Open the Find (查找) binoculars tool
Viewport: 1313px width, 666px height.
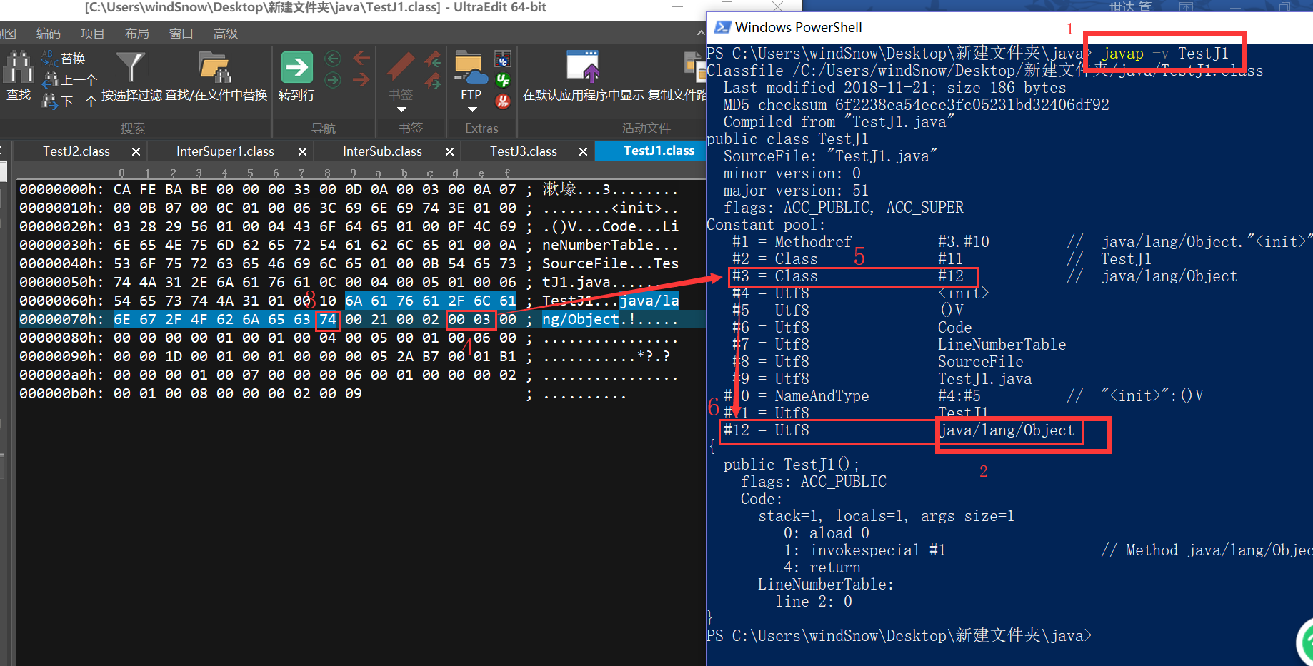tap(19, 75)
